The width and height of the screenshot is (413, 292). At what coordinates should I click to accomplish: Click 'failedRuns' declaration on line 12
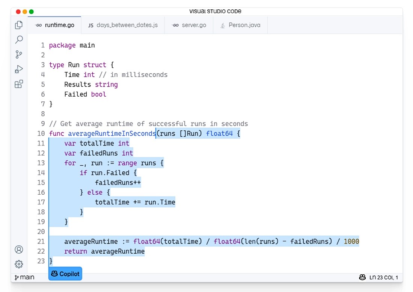[98, 153]
